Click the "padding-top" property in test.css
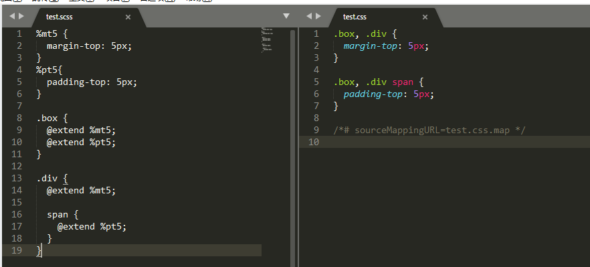 tap(373, 94)
